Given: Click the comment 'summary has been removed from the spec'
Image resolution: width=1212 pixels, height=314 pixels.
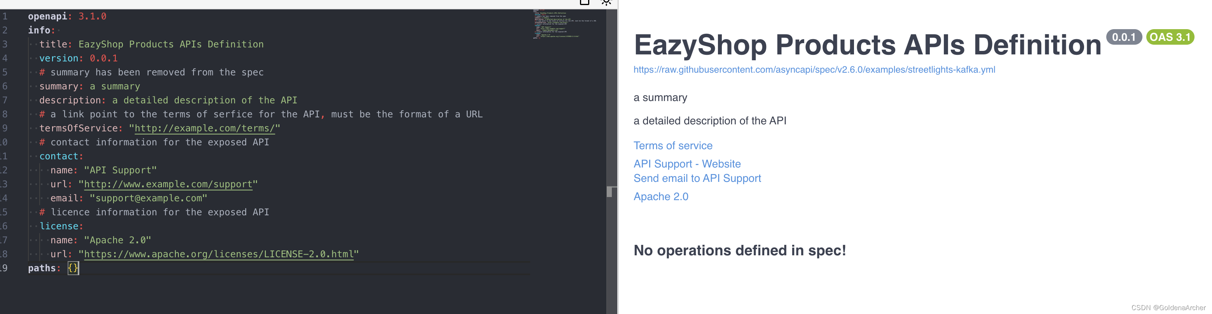Looking at the screenshot, I should click(151, 72).
